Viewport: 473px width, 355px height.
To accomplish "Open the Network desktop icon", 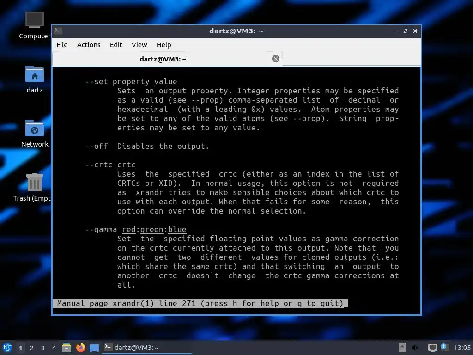I will tap(35, 133).
